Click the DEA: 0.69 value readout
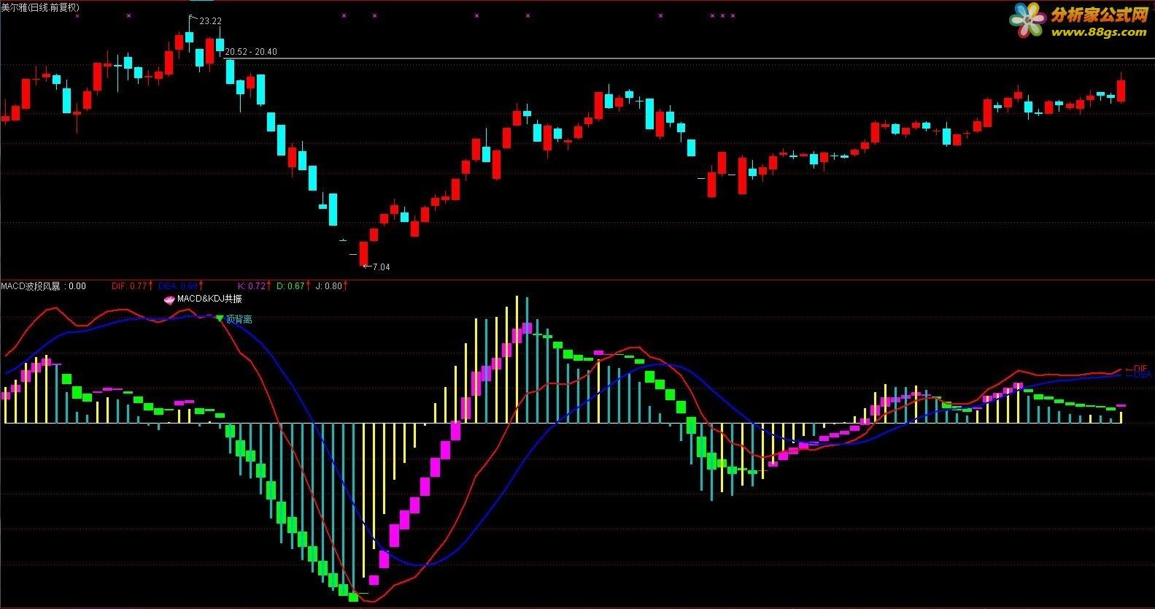The image size is (1155, 609). pyautogui.click(x=178, y=286)
